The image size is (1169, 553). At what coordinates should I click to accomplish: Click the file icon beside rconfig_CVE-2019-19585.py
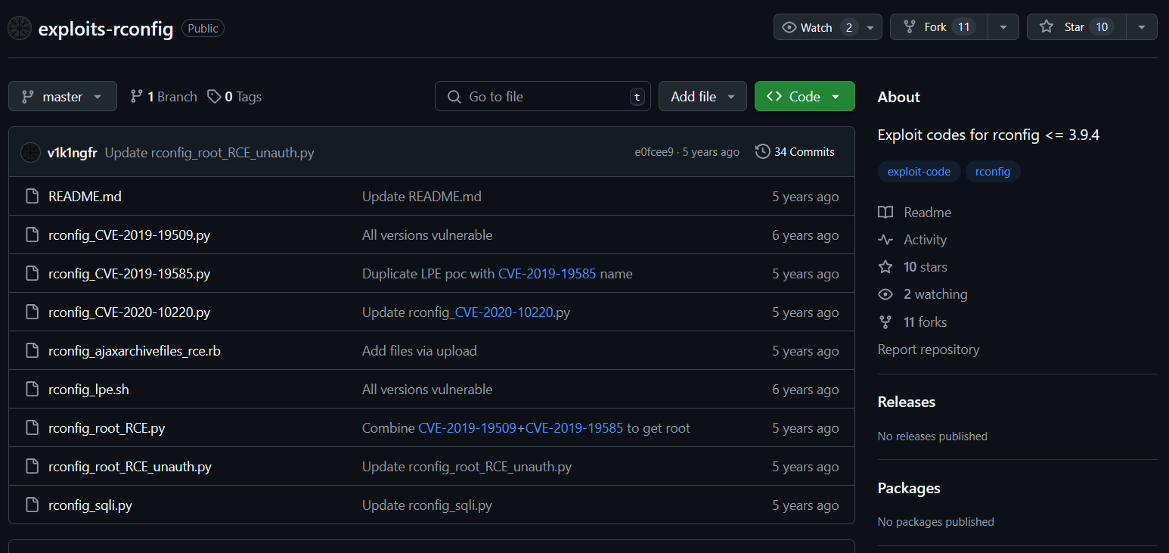(x=32, y=274)
